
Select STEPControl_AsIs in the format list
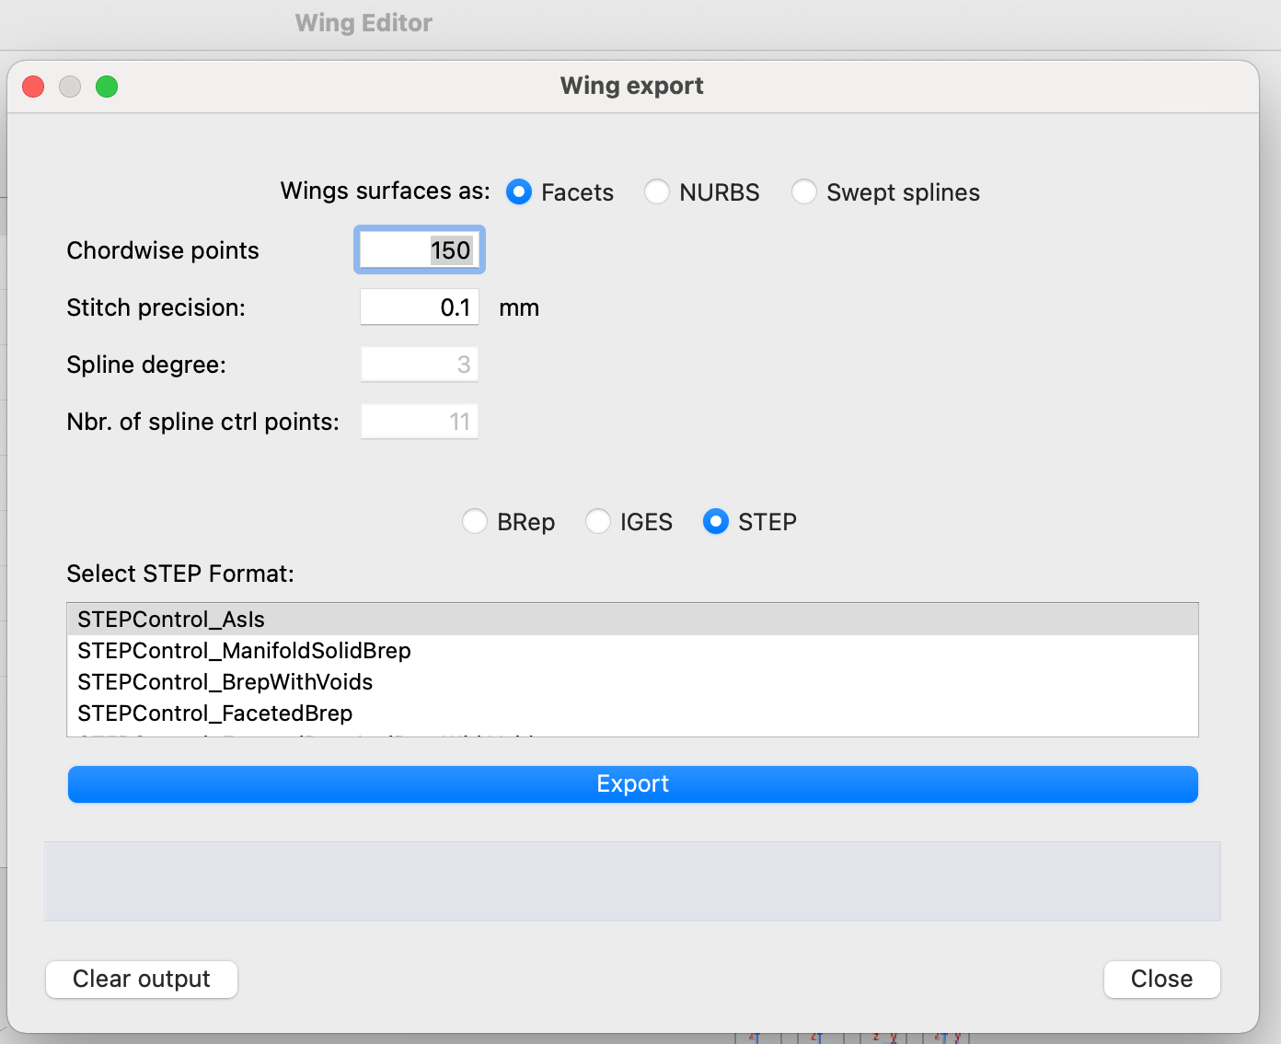click(171, 620)
